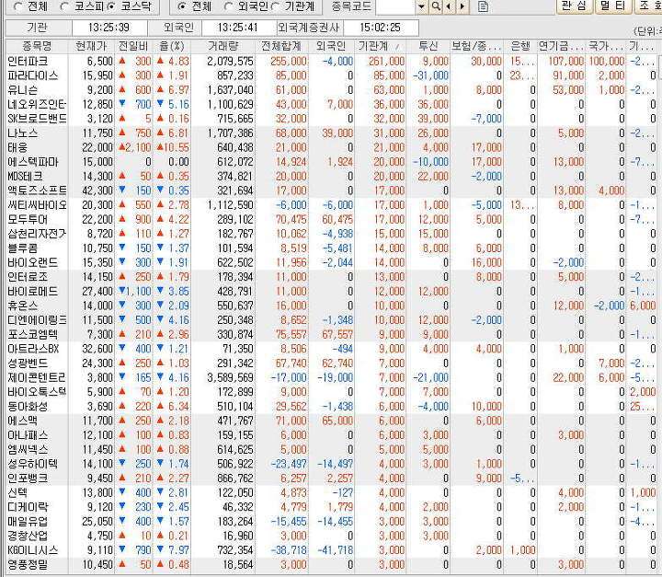
Task: Select the 인터파크 stock row
Action: (331, 62)
